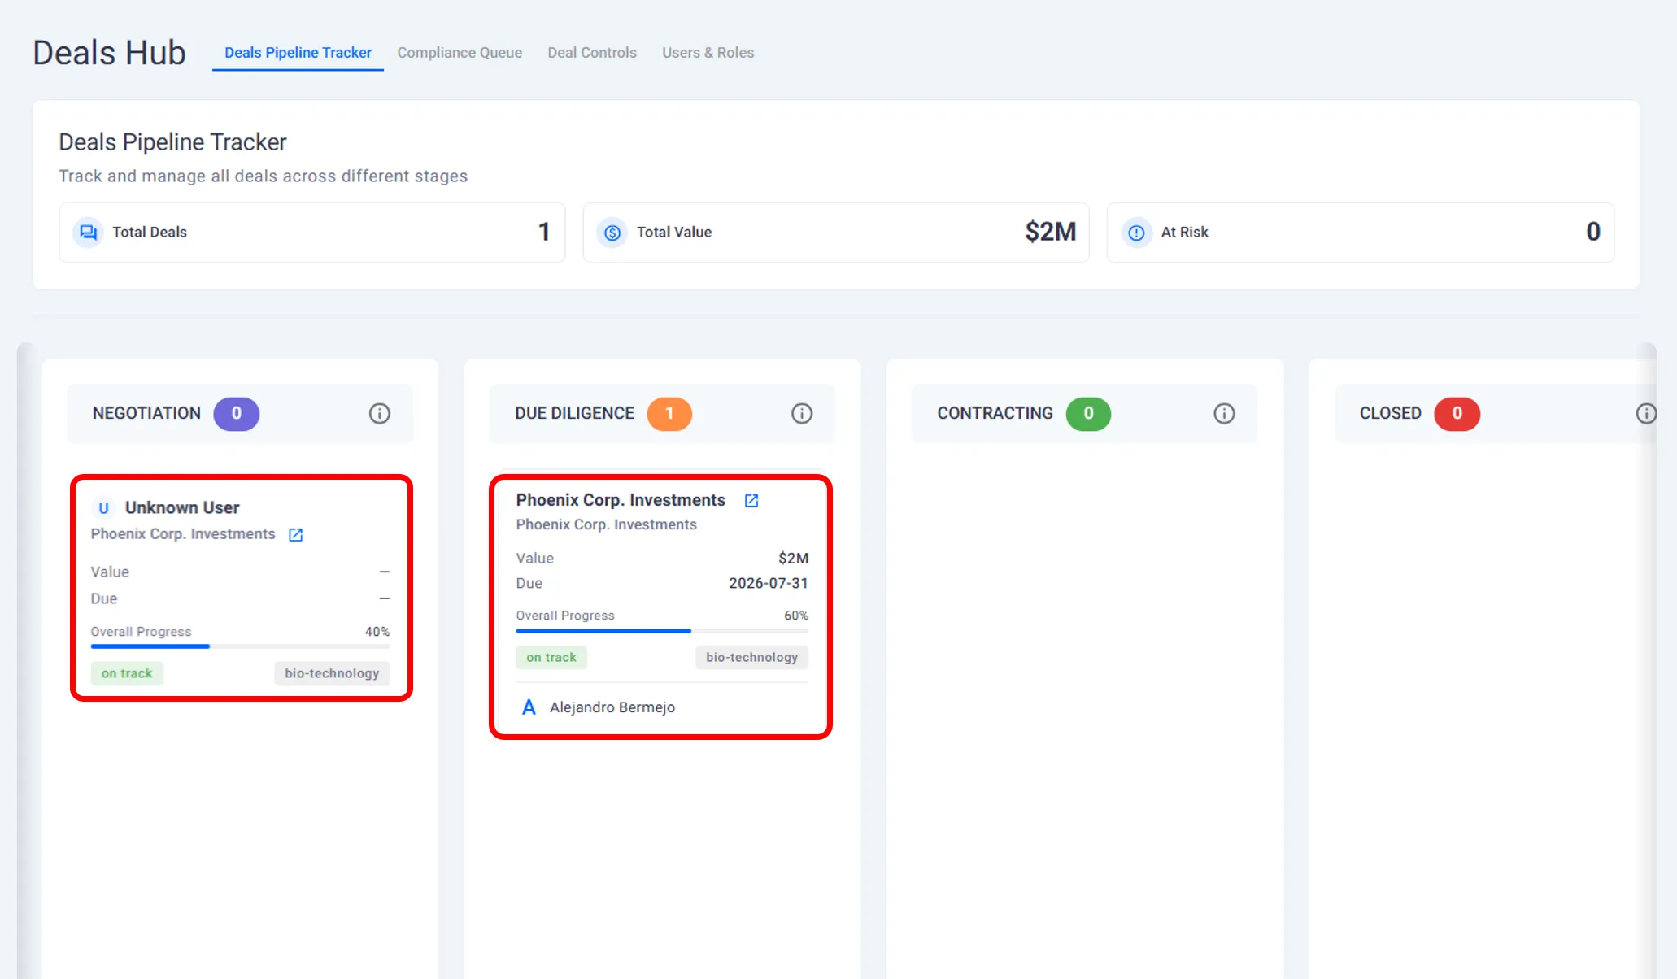Image resolution: width=1677 pixels, height=979 pixels.
Task: Open Due Diligence column info icon
Action: (801, 414)
